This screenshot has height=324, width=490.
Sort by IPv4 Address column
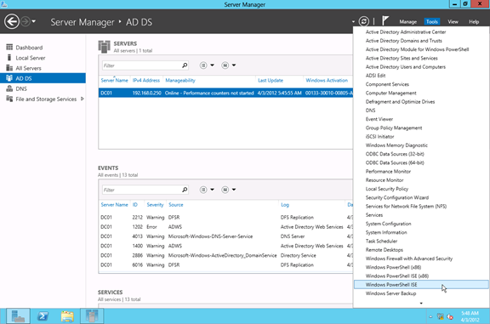146,80
